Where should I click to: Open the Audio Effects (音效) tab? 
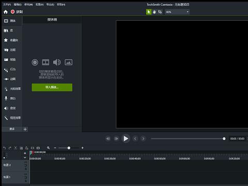12,108
